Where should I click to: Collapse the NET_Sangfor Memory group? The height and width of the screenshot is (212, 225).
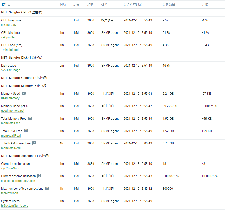[x=24, y=86]
